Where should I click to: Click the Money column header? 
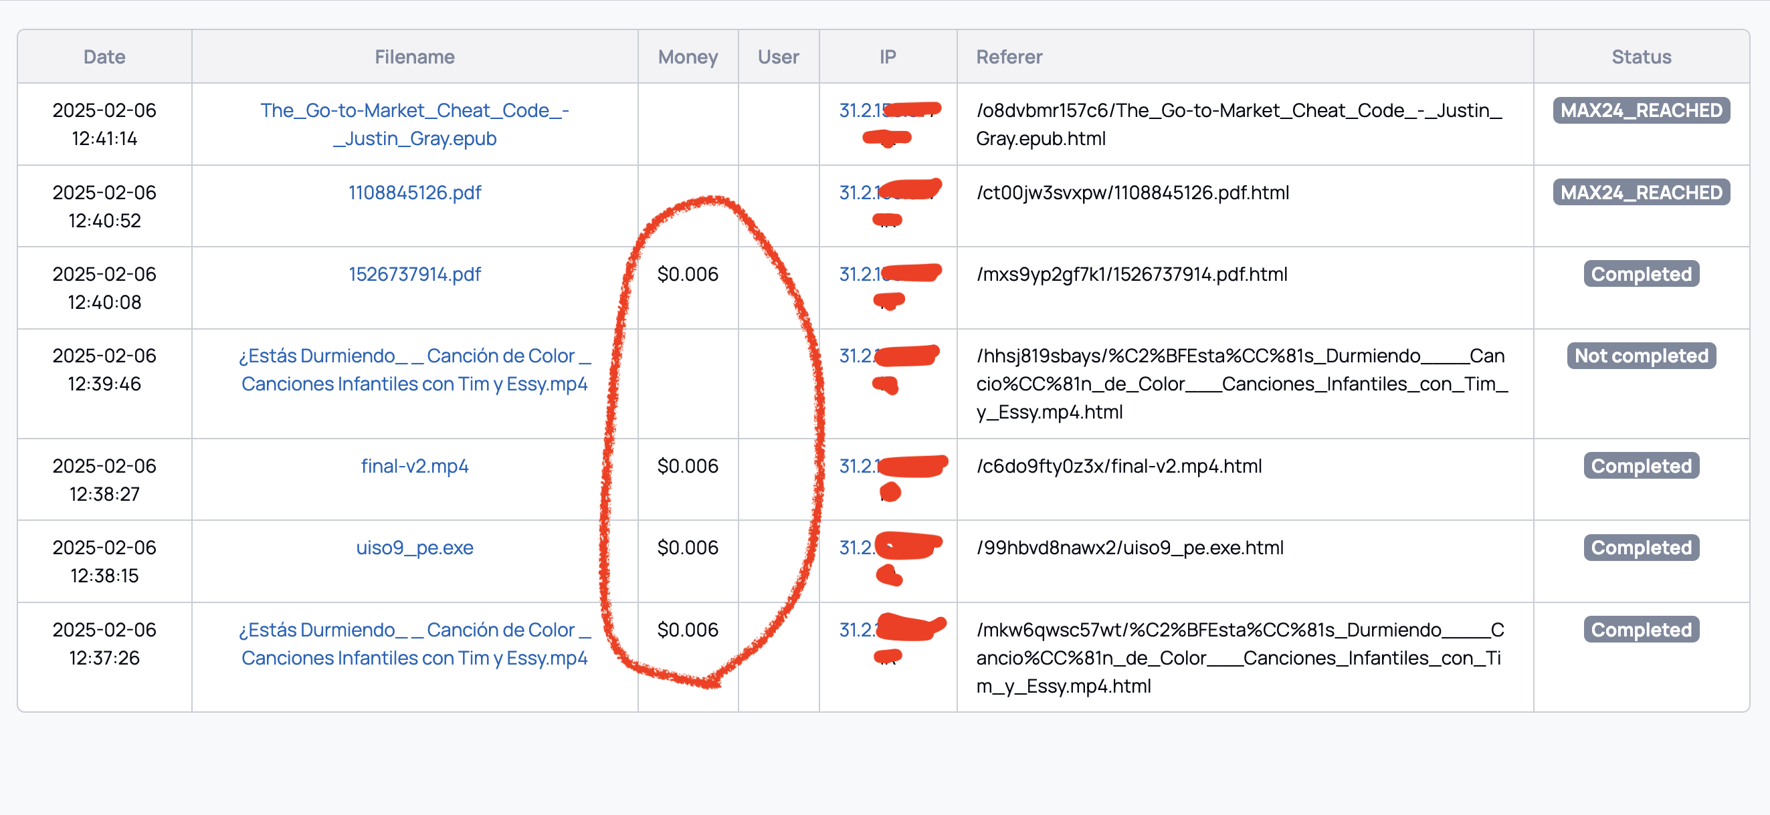coord(687,56)
